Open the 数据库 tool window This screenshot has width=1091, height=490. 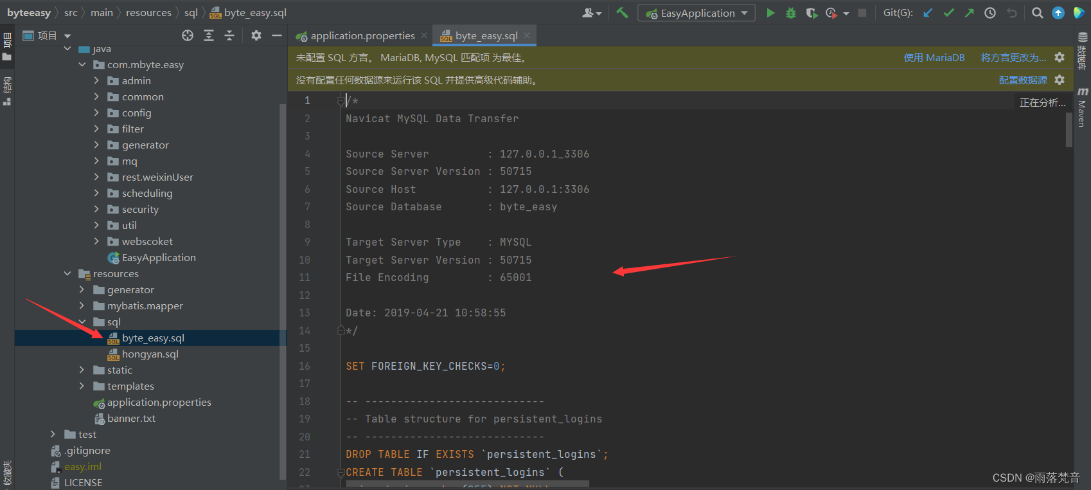[1083, 51]
